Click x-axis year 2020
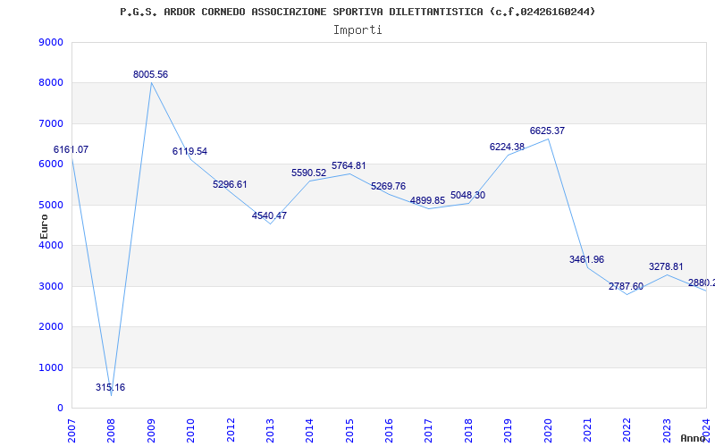 click(548, 430)
